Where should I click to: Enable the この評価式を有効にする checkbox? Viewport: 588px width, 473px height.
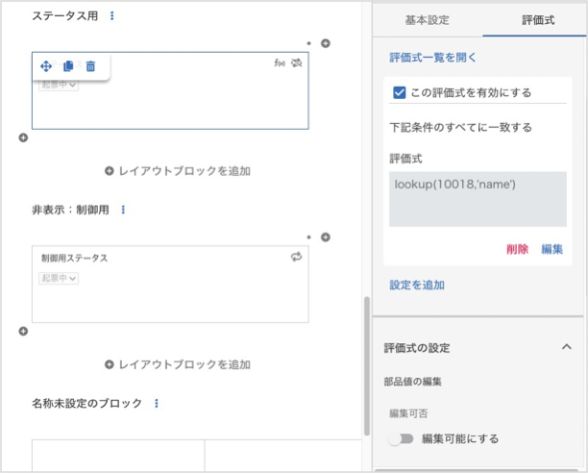pyautogui.click(x=399, y=92)
